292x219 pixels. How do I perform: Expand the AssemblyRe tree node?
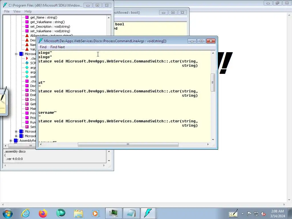11,141
